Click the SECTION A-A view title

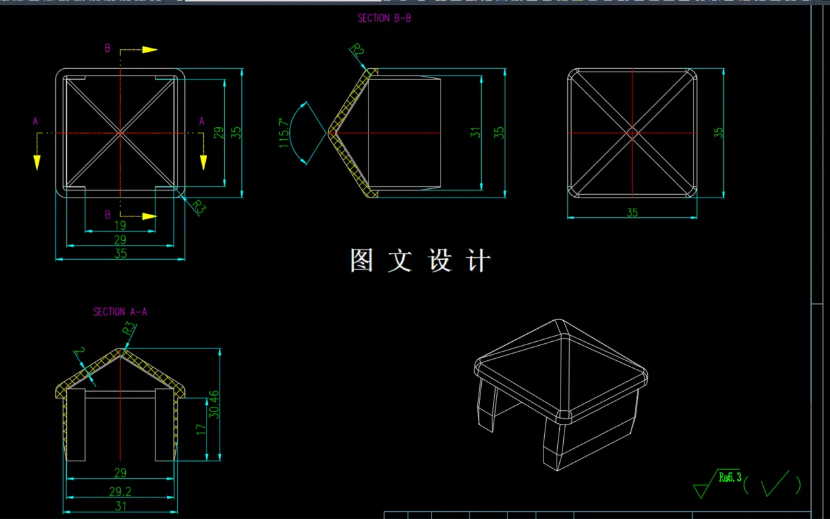pos(120,312)
